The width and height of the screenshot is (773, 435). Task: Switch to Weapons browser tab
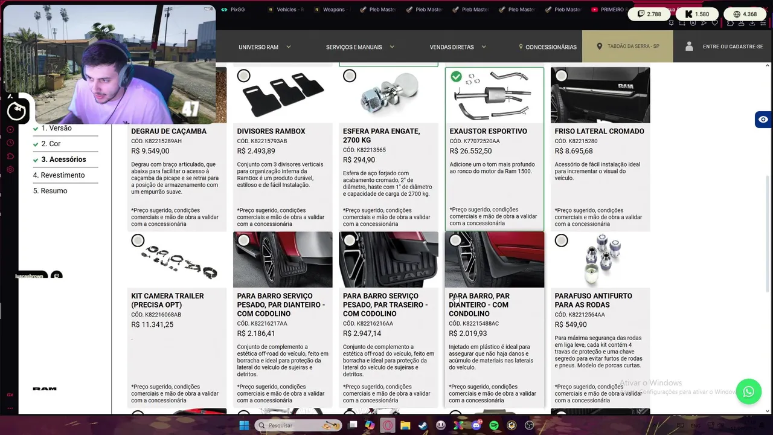[332, 10]
